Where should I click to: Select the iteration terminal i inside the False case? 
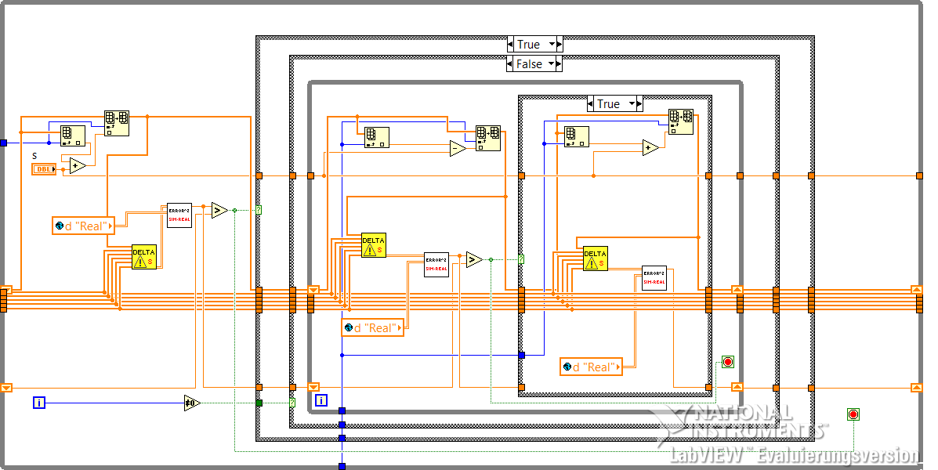[x=321, y=400]
